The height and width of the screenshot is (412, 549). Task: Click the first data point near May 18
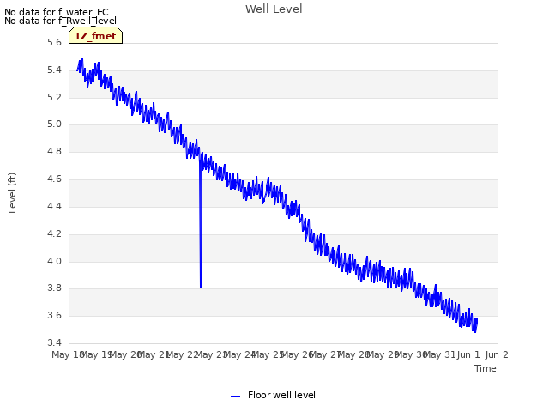coord(77,70)
